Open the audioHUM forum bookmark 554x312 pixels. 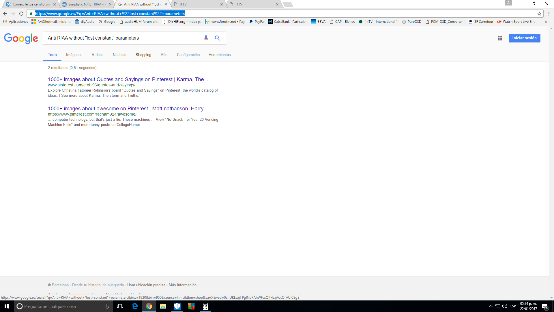coord(139,22)
